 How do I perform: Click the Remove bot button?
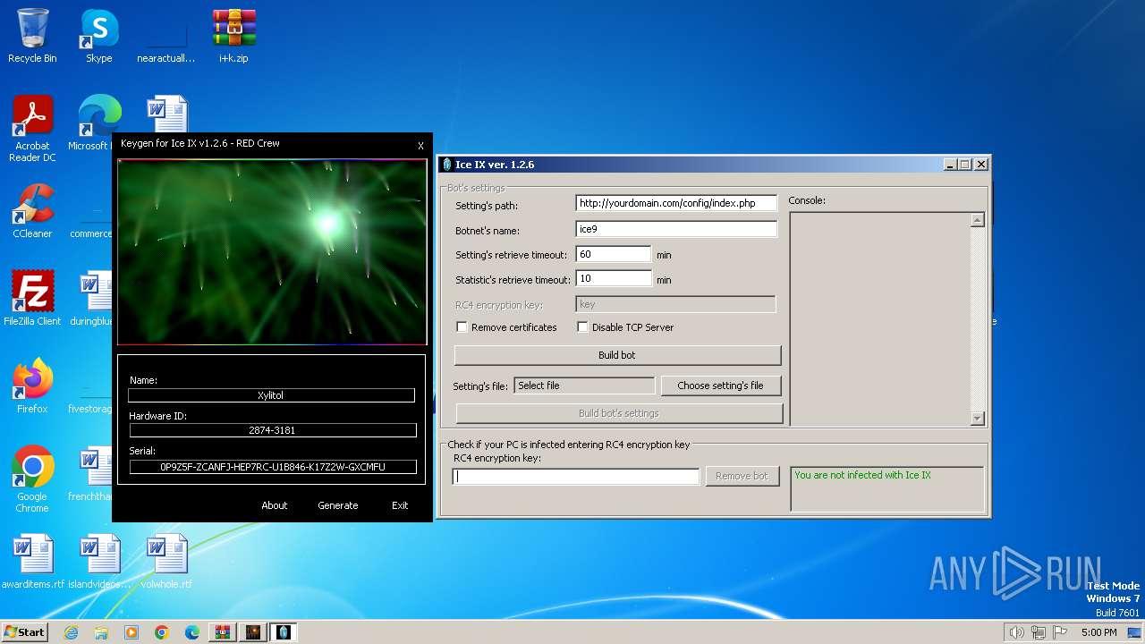742,476
